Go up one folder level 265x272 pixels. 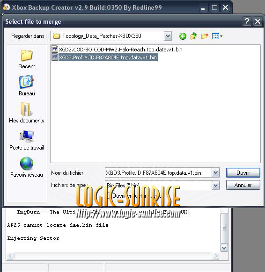coord(193,36)
